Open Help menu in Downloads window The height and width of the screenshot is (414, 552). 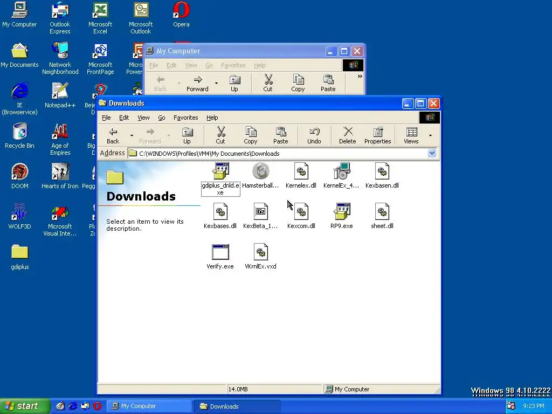pyautogui.click(x=212, y=118)
